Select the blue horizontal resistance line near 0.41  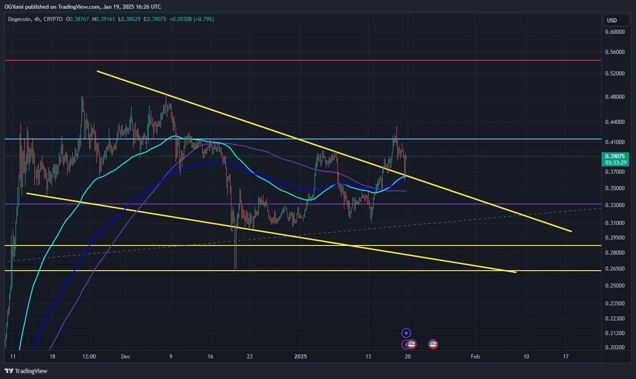503,138
